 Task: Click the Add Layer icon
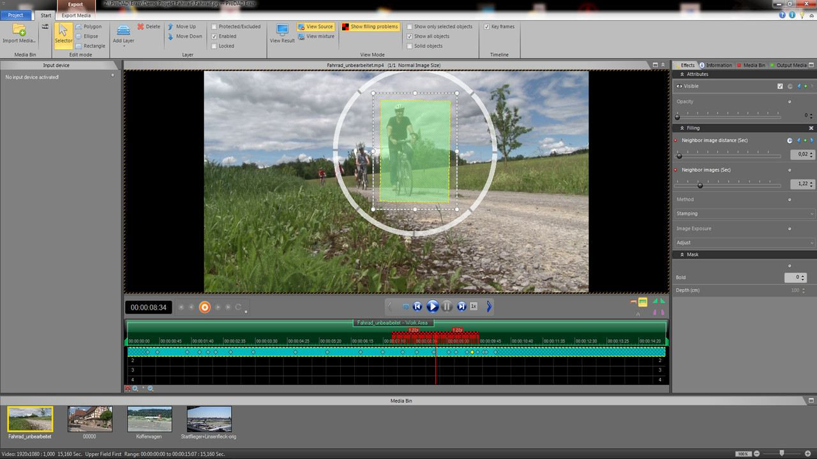123,31
